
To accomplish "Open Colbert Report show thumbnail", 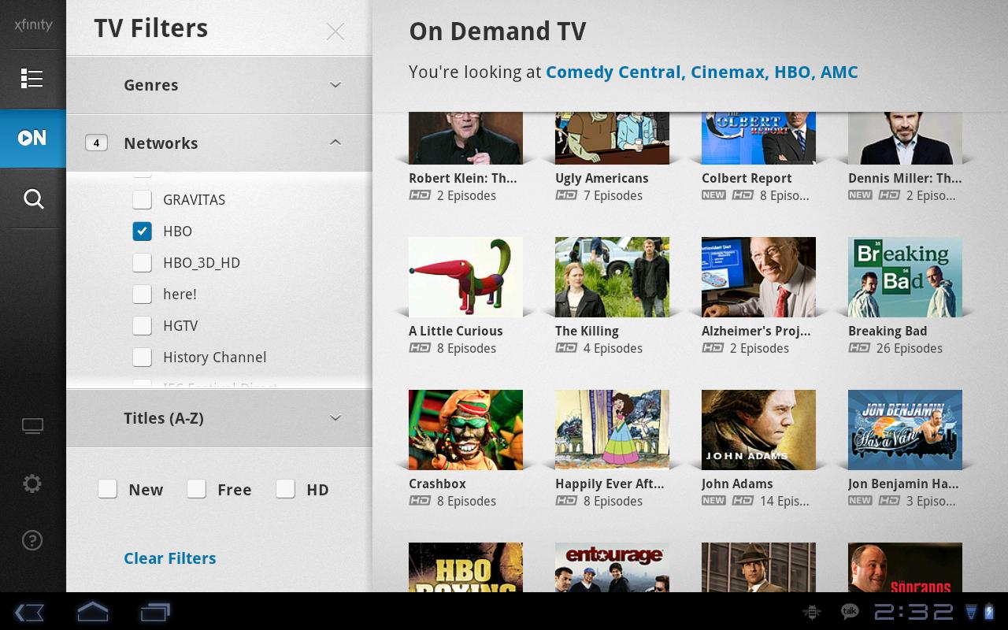I will coord(758,139).
